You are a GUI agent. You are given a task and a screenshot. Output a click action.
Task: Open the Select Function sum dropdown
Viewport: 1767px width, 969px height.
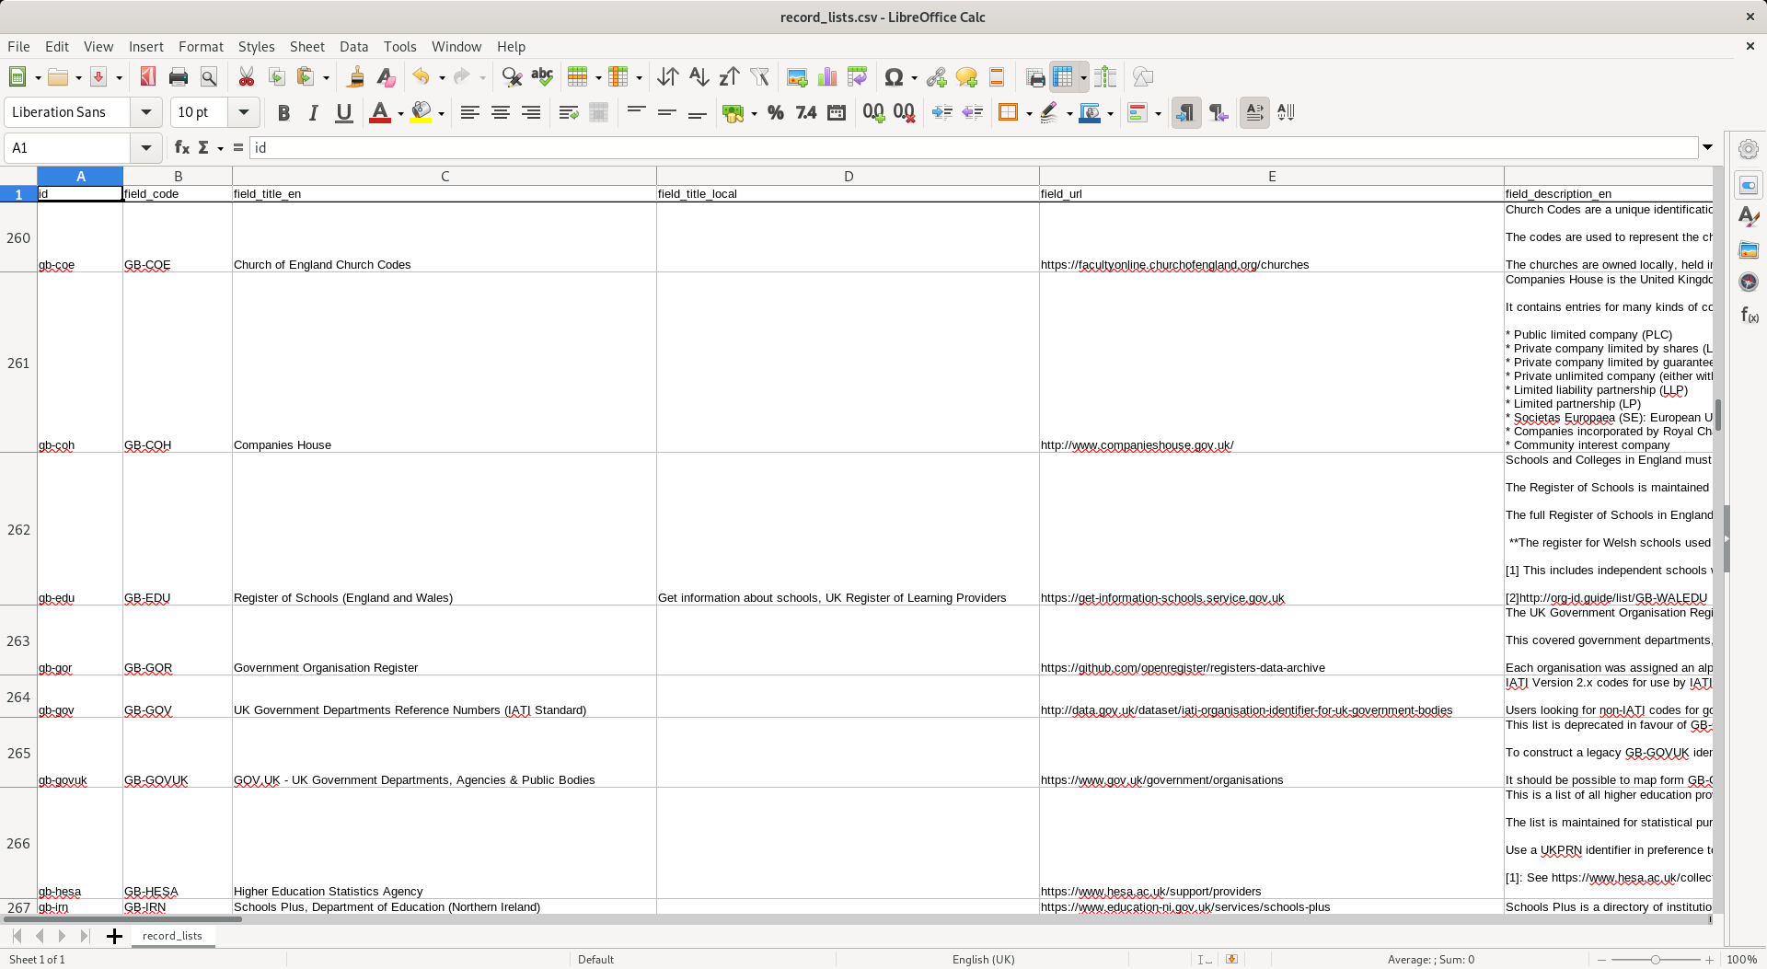pos(220,147)
